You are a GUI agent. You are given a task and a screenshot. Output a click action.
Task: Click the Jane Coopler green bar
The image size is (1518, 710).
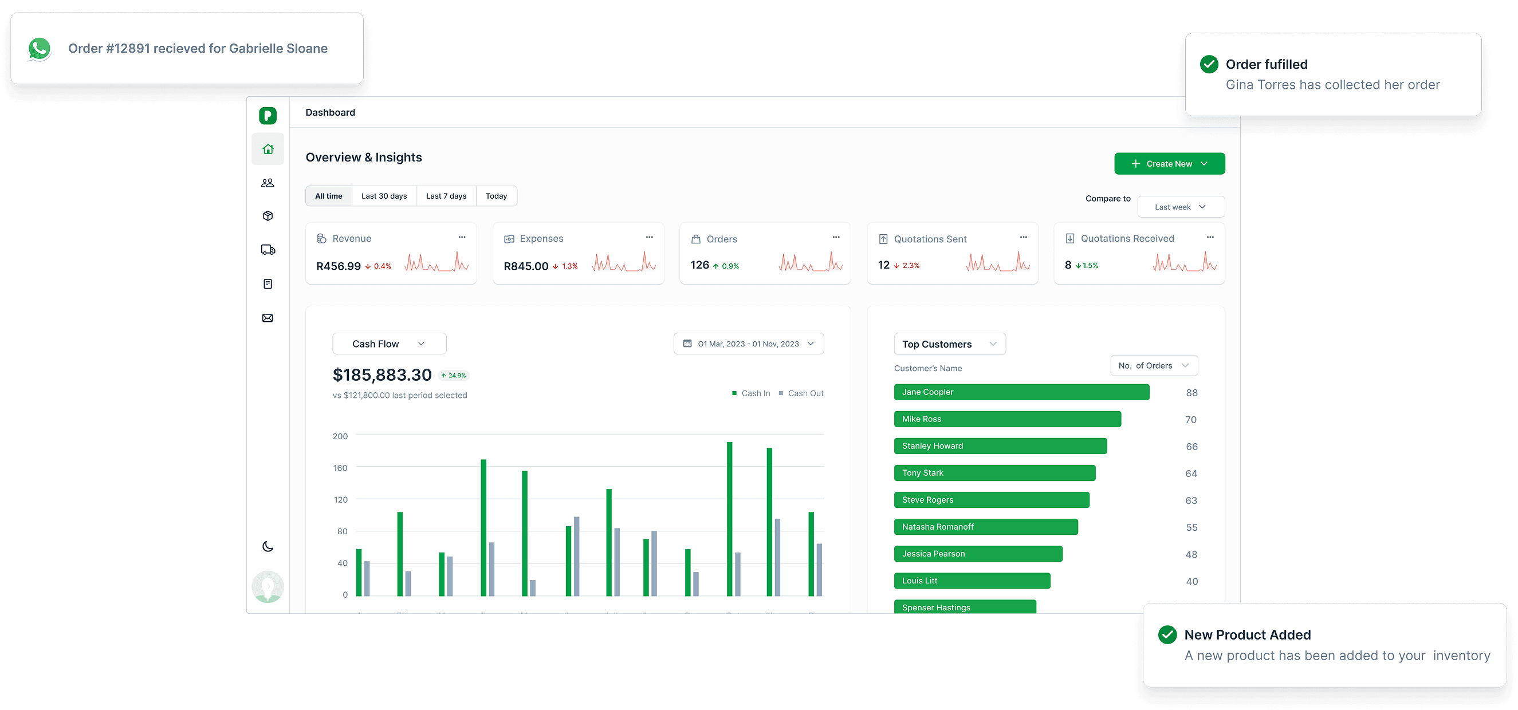click(x=1021, y=392)
